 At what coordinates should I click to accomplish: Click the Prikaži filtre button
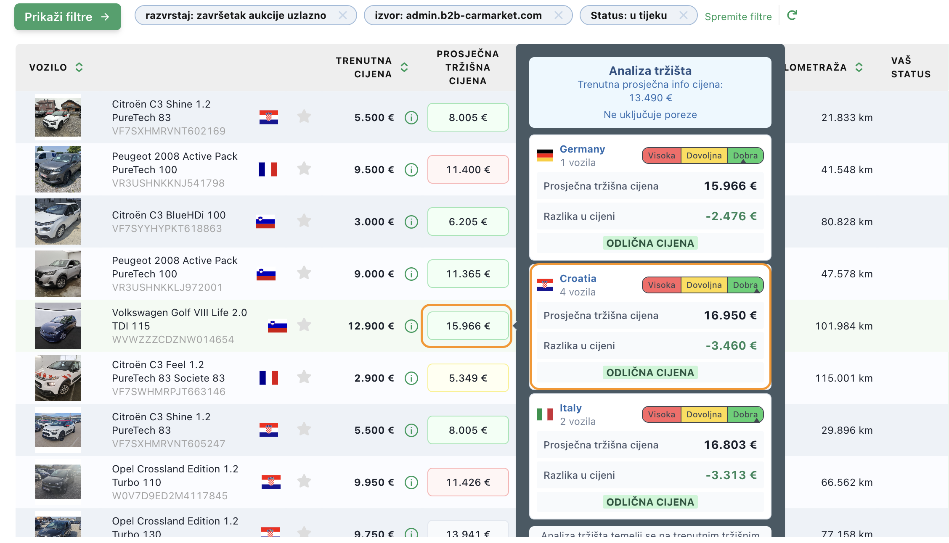tap(68, 17)
